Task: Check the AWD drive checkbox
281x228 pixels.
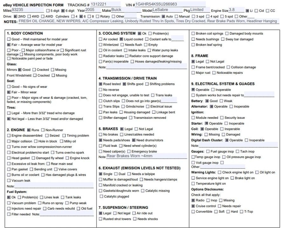Action: 43,16
